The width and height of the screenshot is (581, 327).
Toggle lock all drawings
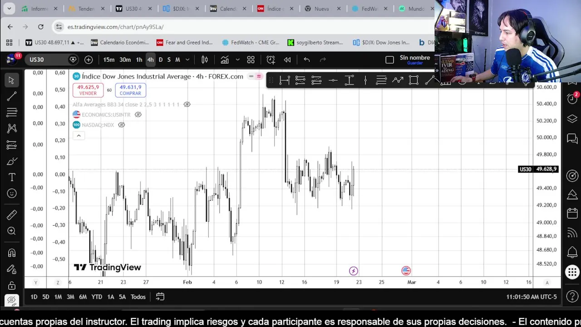tap(11, 285)
